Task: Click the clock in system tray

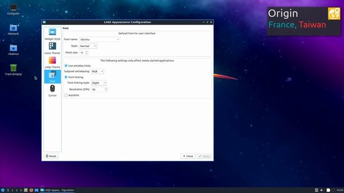Action: (340, 190)
